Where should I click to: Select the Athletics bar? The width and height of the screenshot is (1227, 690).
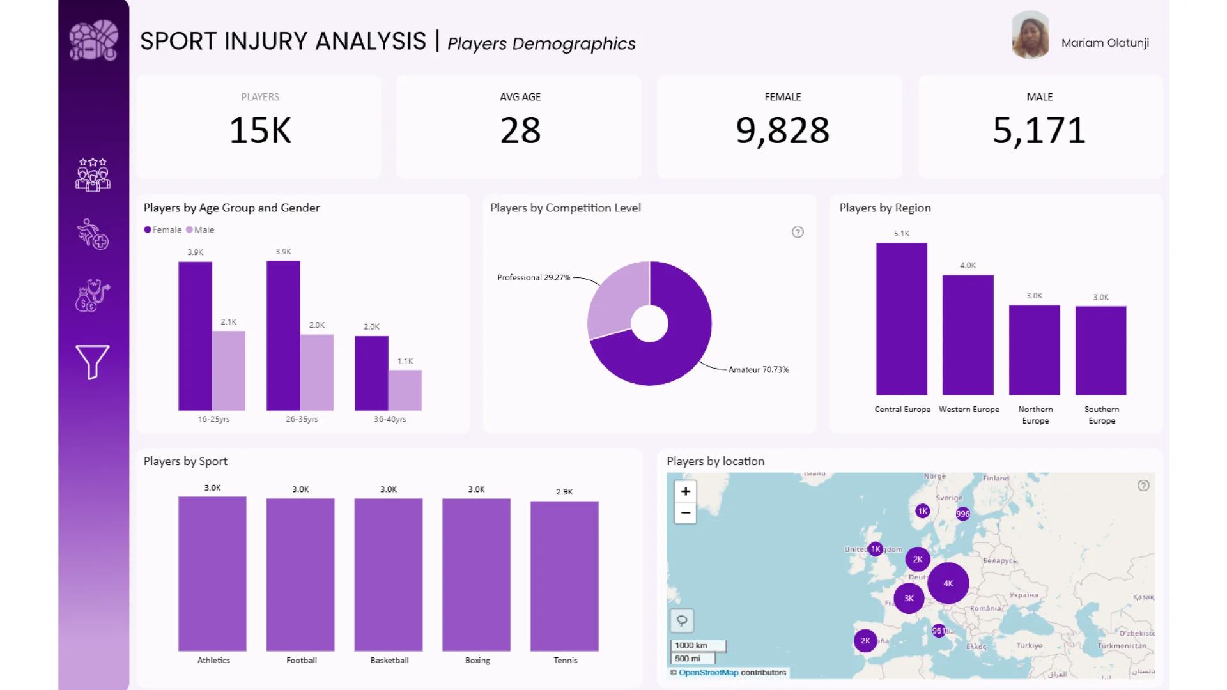coord(212,574)
